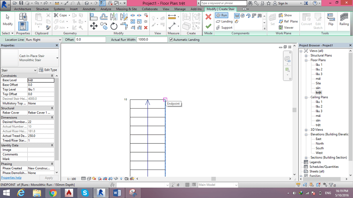Toggle Drag Elements on Selection icon
This screenshot has width=353, height=198.
pyautogui.click(x=325, y=185)
